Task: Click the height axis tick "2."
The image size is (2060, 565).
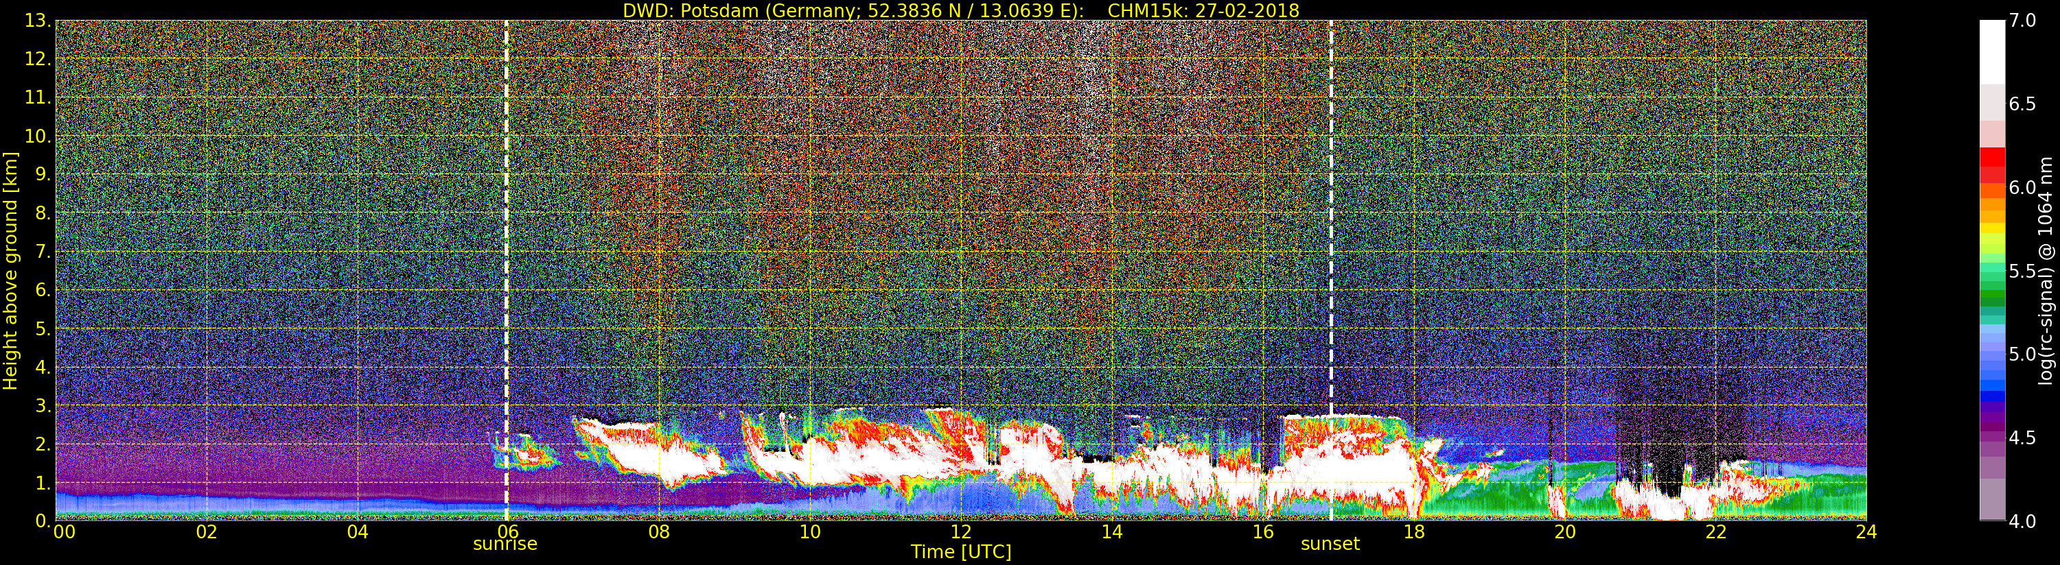Action: (43, 444)
